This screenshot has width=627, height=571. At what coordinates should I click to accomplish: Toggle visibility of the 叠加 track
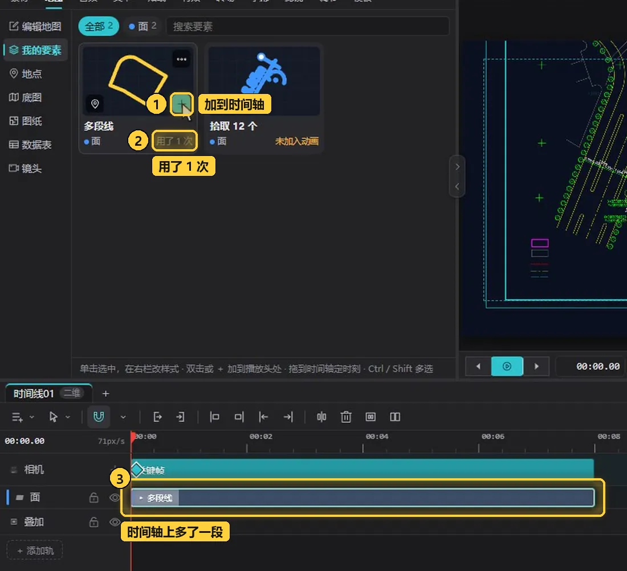tap(115, 522)
